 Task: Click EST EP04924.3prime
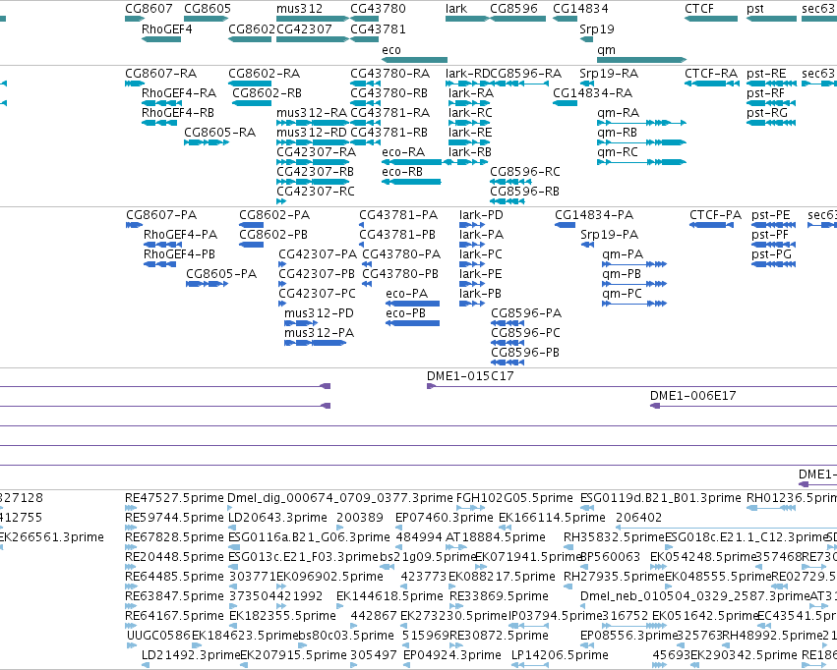(452, 655)
